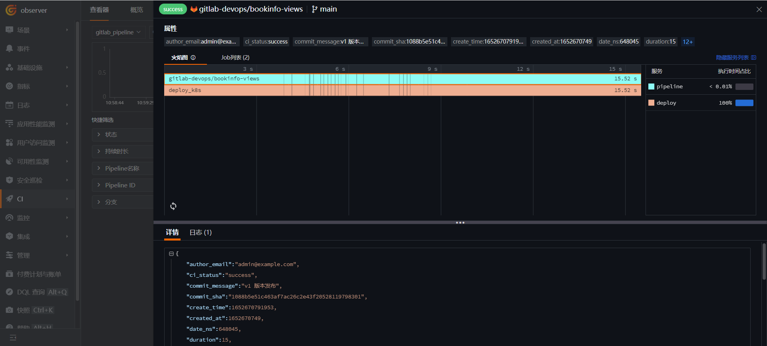Collapse the JSON object with the minus icon
This screenshot has height=346, width=767.
click(x=171, y=254)
